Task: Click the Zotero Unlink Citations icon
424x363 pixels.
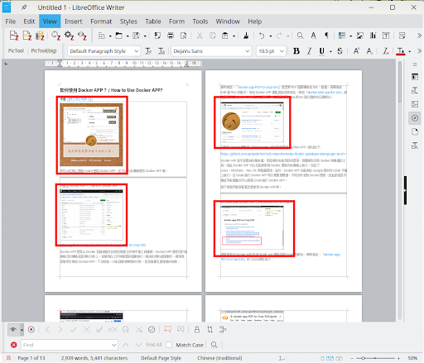Action: click(82, 36)
